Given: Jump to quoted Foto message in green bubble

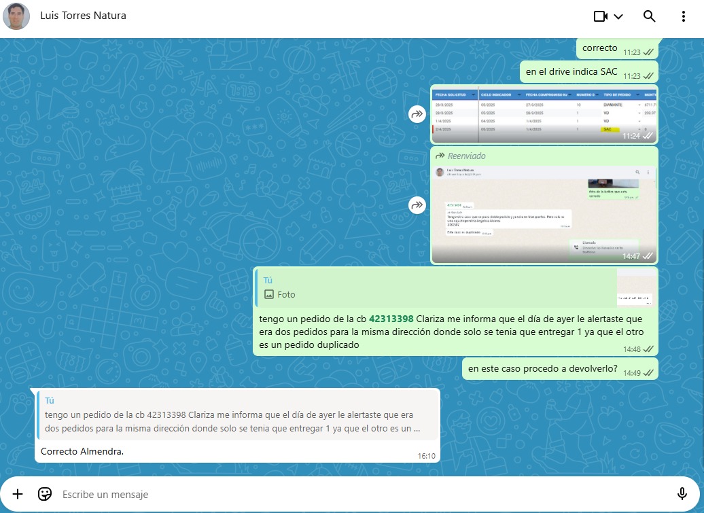Looking at the screenshot, I should 435,287.
